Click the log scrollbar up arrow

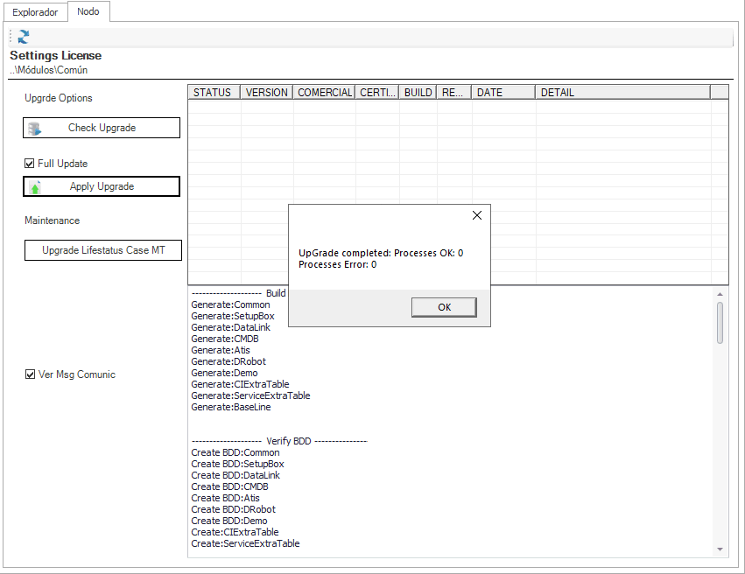(720, 294)
